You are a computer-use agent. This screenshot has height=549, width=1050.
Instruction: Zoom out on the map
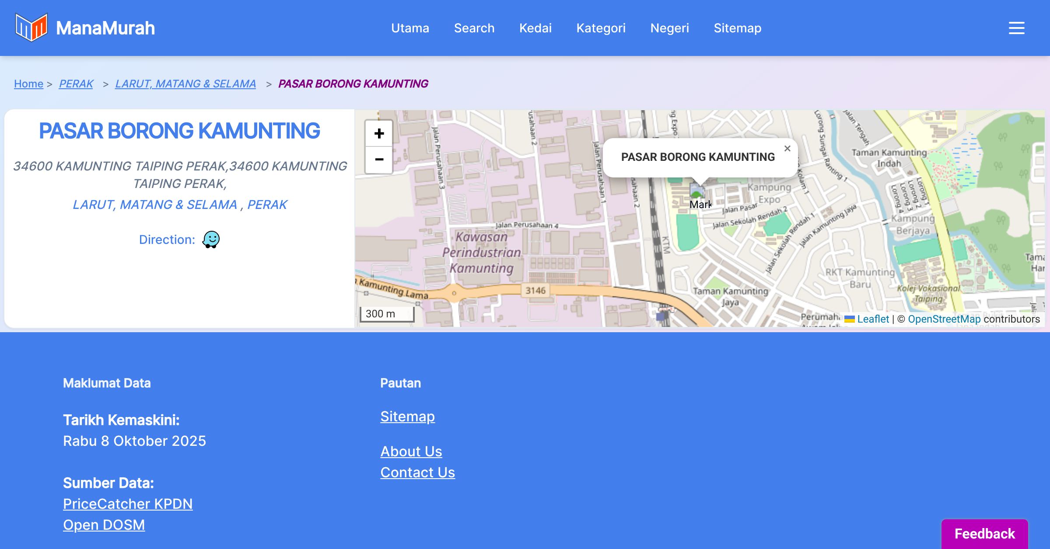379,160
